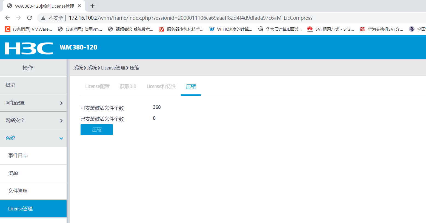Expand the 网络配置 menu chevron

point(61,103)
